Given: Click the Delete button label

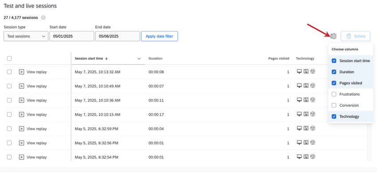Looking at the screenshot, I should coord(360,36).
